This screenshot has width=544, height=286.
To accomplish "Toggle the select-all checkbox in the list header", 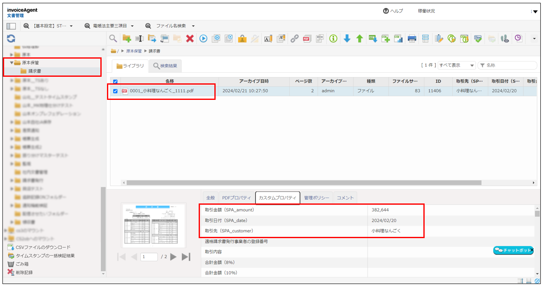I will pos(114,81).
